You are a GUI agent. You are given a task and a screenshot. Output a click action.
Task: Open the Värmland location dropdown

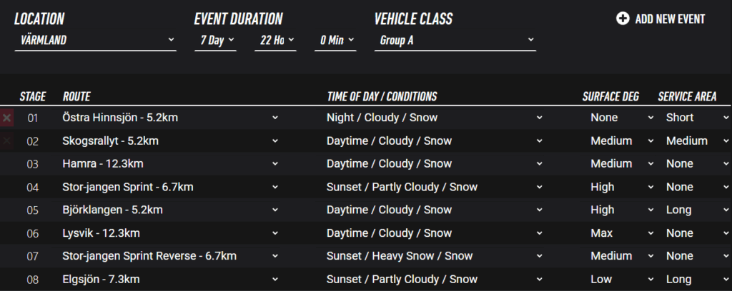tap(94, 40)
